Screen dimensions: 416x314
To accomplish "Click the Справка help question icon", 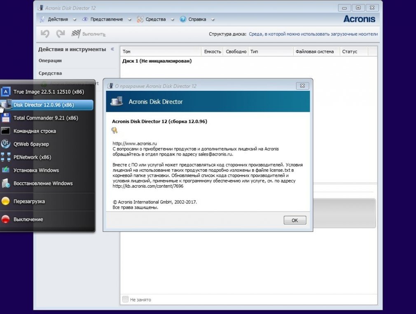I will [183, 19].
